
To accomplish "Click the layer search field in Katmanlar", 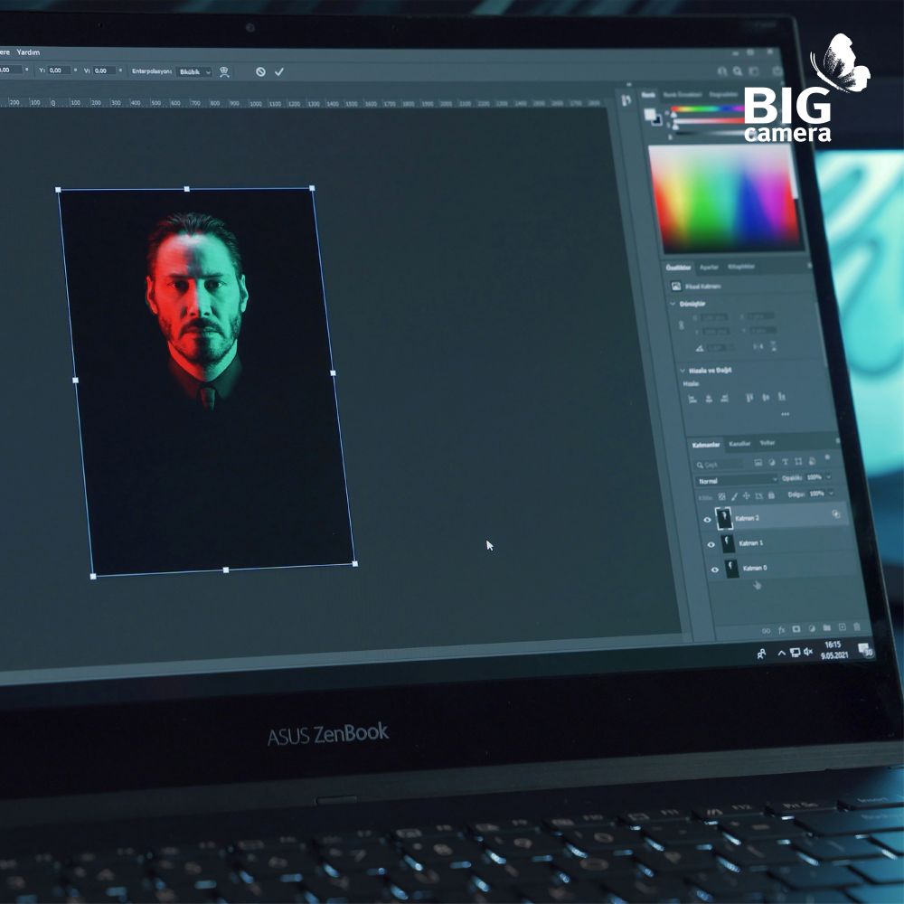I will click(719, 464).
